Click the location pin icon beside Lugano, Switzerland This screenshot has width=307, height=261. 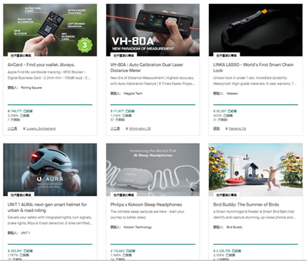pyautogui.click(x=24, y=129)
